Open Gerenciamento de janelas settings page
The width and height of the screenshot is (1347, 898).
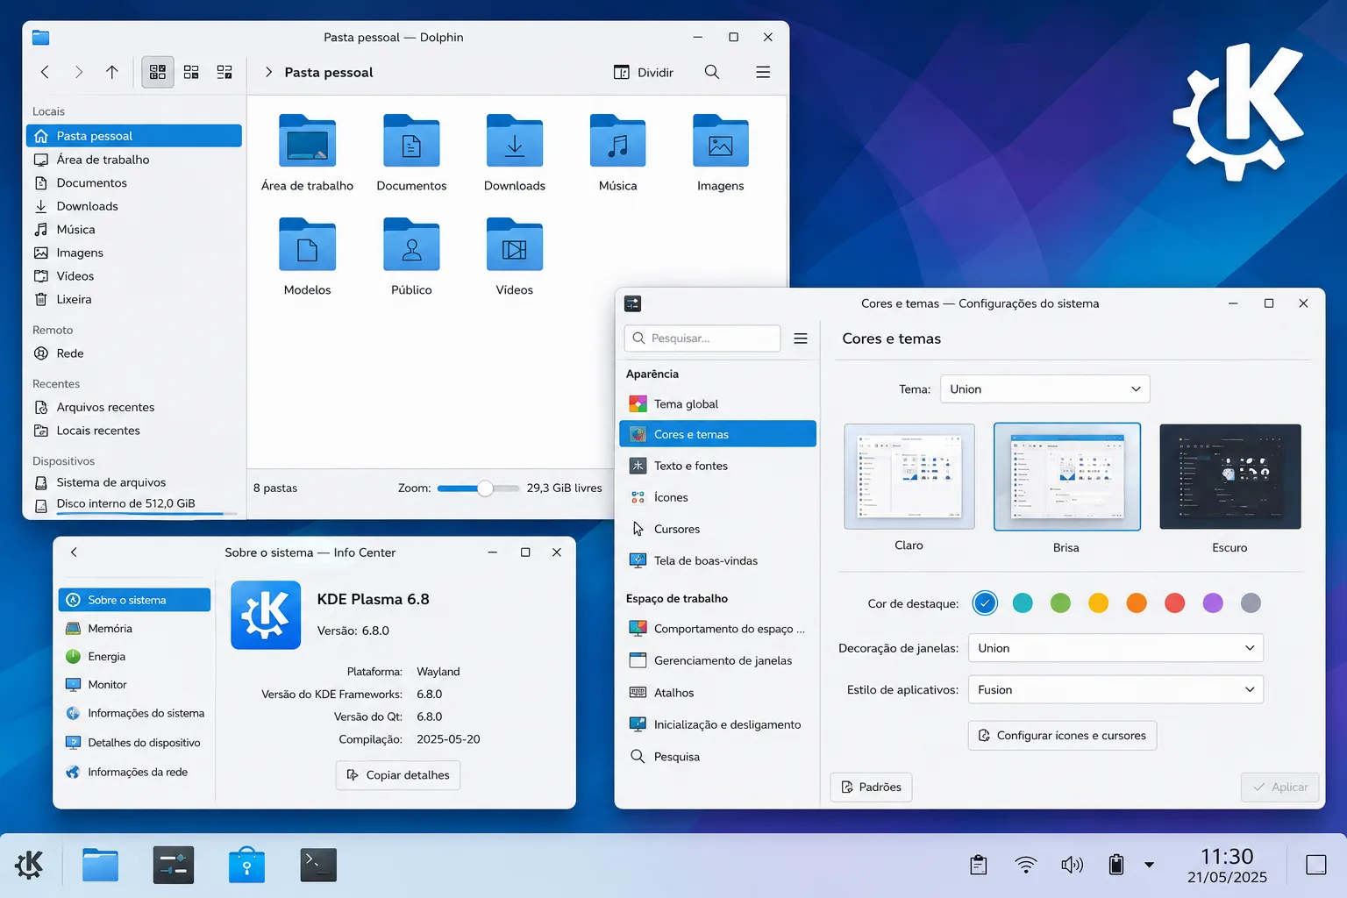click(717, 661)
